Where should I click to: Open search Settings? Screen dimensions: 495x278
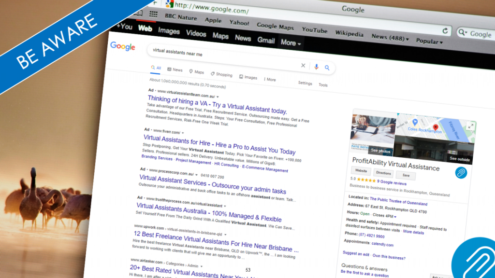305,83
